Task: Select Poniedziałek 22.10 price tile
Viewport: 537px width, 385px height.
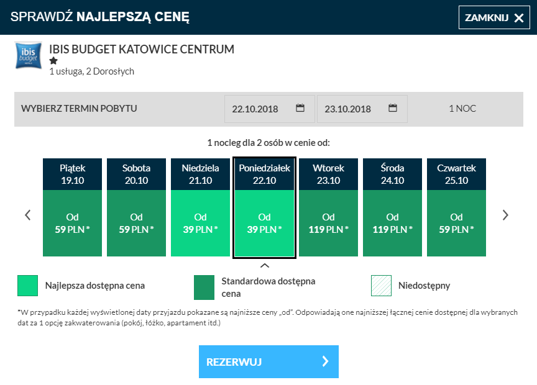Action: (264, 207)
